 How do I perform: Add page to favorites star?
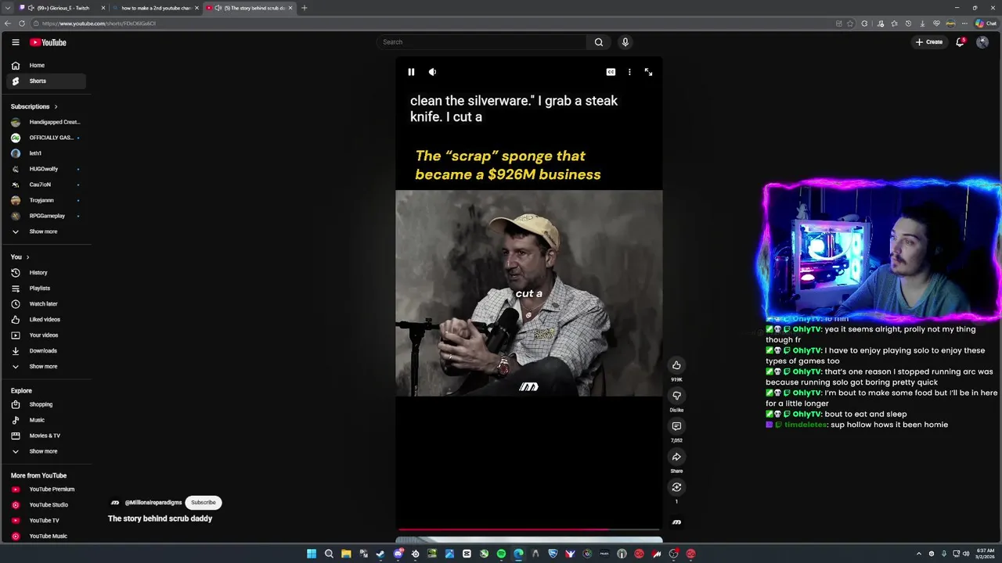850,23
